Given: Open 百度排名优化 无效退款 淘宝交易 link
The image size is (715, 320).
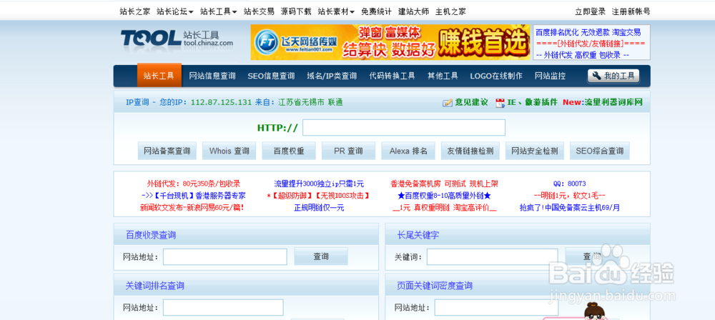Looking at the screenshot, I should 588,33.
